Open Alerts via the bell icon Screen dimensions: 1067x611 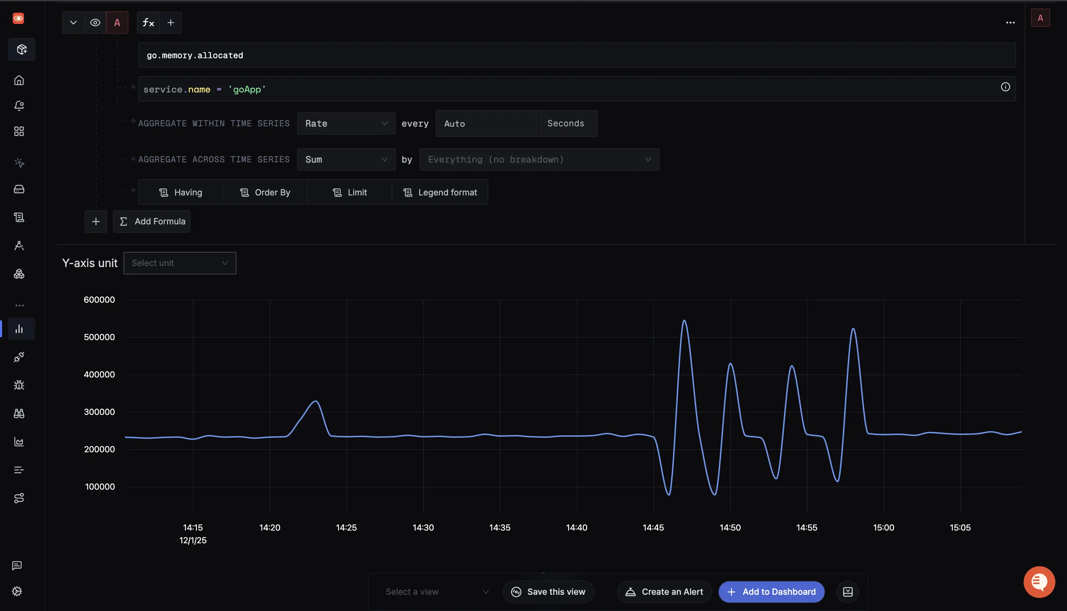point(19,106)
